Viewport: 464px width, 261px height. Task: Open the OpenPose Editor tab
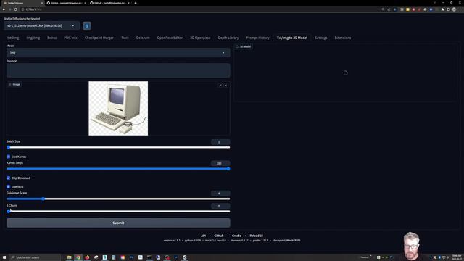click(170, 38)
